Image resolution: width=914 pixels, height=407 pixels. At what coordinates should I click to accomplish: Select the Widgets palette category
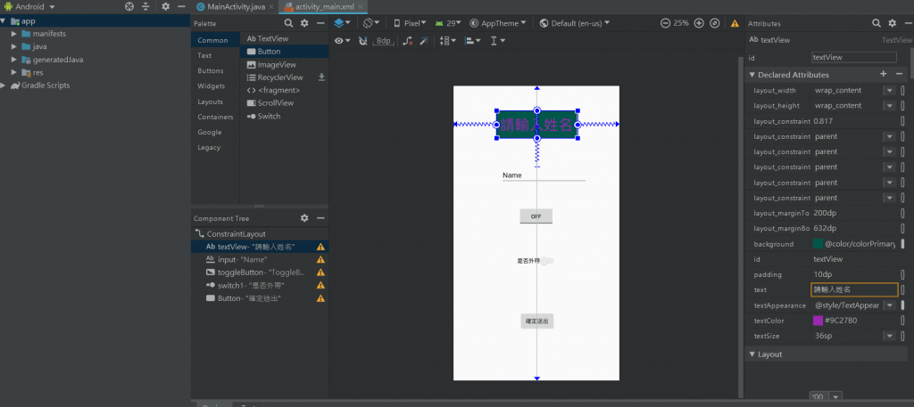tap(212, 86)
